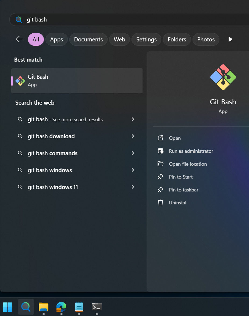Switch to the Apps filter tab
Image resolution: width=249 pixels, height=316 pixels.
56,39
